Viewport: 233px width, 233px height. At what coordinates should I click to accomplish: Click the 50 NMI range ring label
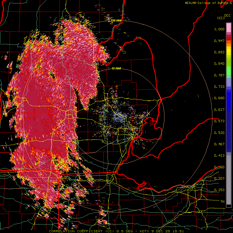[x=116, y=69]
